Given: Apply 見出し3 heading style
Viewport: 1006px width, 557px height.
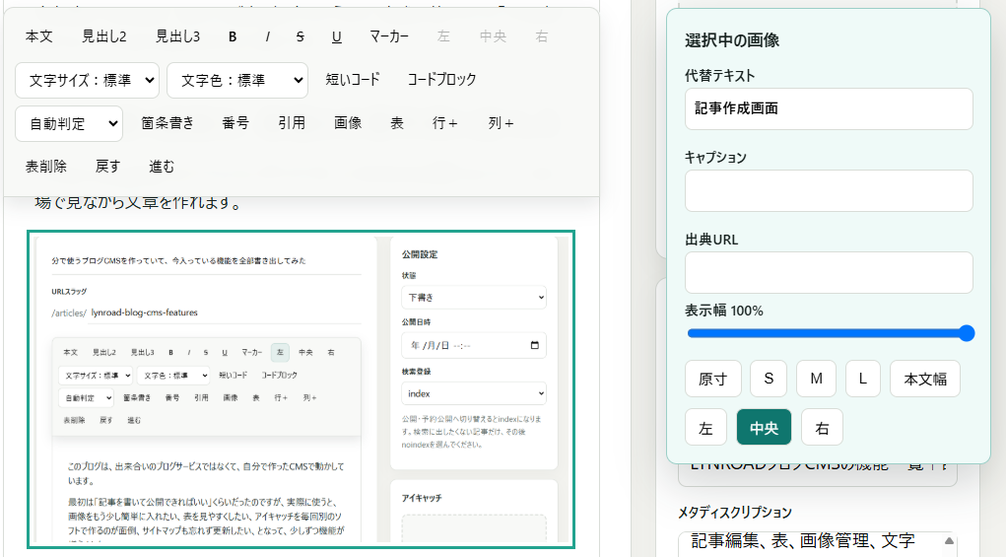Looking at the screenshot, I should (x=177, y=36).
